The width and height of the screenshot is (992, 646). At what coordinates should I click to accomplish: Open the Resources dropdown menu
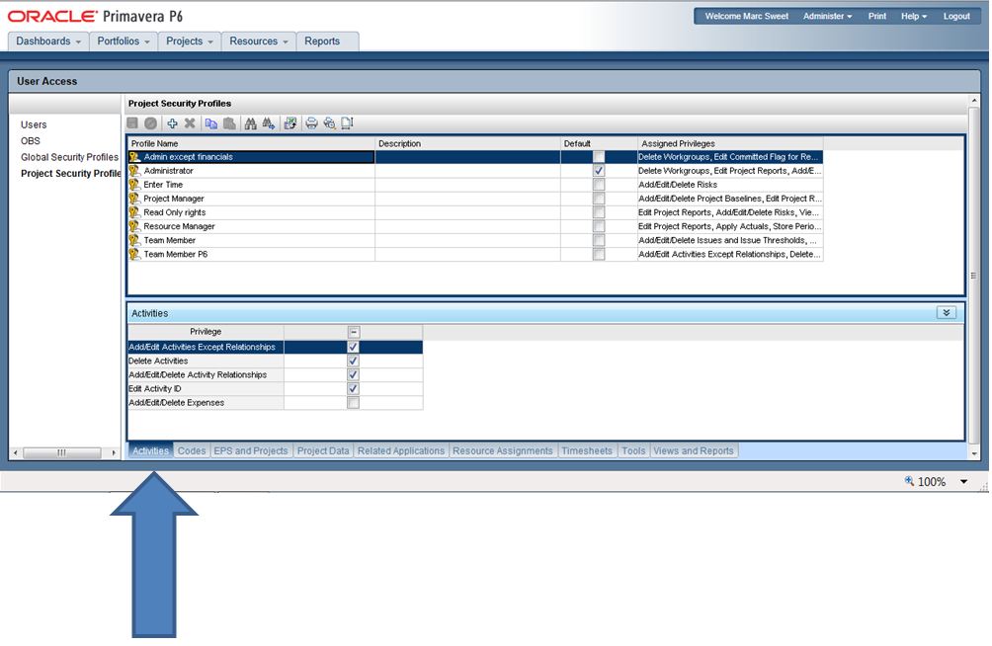click(258, 41)
